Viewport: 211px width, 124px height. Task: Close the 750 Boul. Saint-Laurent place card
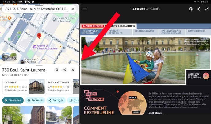tap(73, 70)
